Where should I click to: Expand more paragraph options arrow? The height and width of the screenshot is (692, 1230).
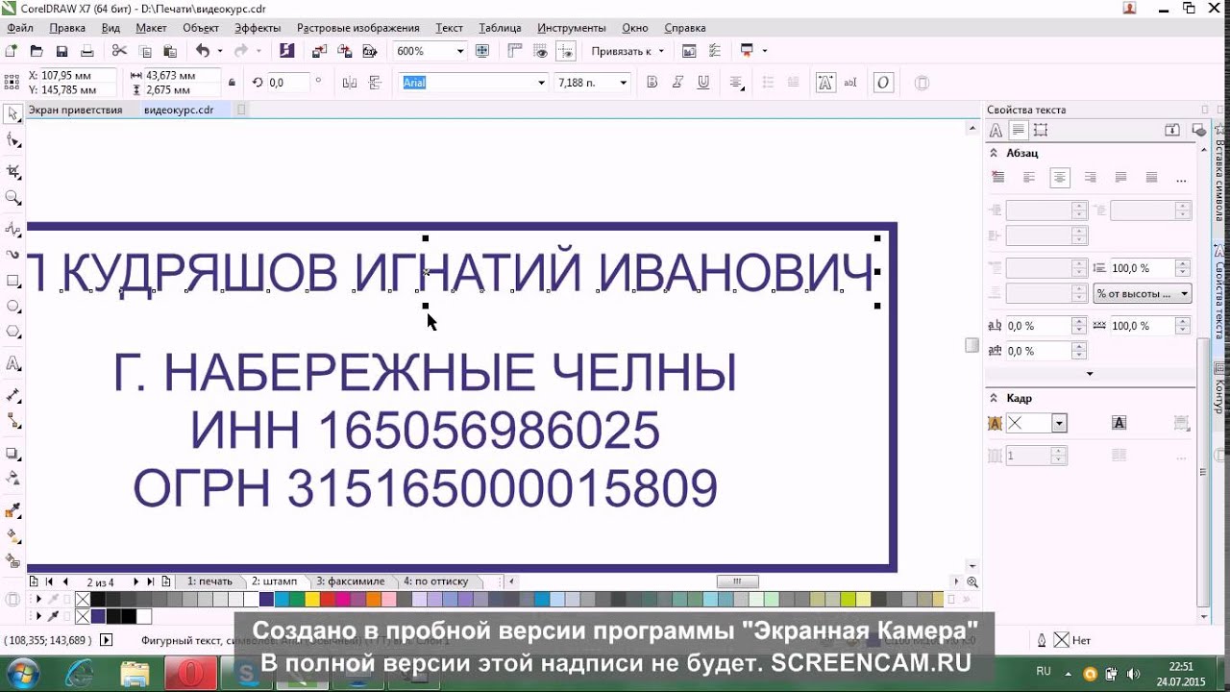coord(1089,373)
